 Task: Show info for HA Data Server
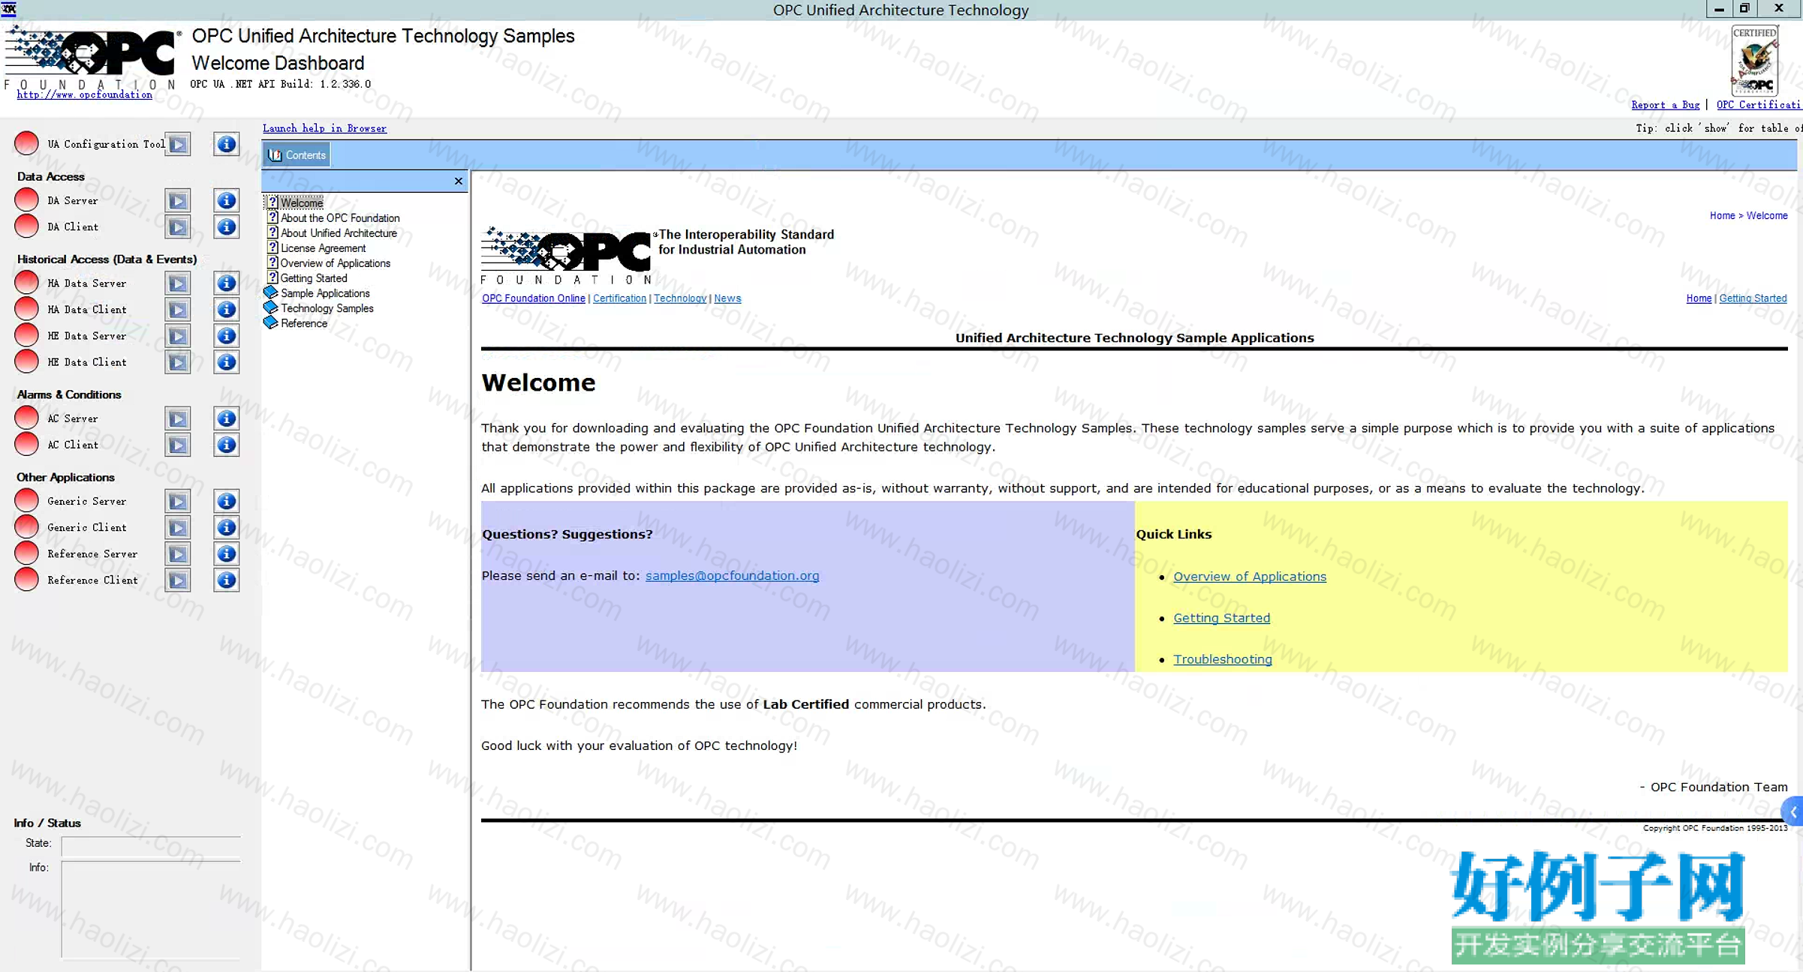226,283
